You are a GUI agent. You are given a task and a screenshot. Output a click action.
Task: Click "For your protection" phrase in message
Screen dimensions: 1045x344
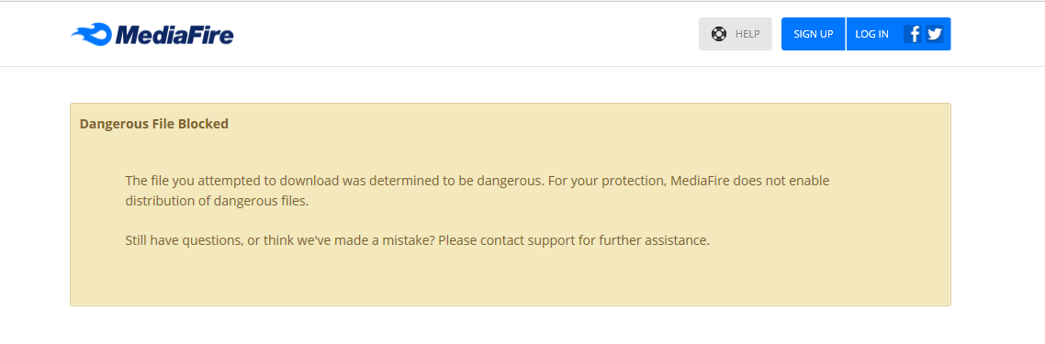tap(607, 181)
